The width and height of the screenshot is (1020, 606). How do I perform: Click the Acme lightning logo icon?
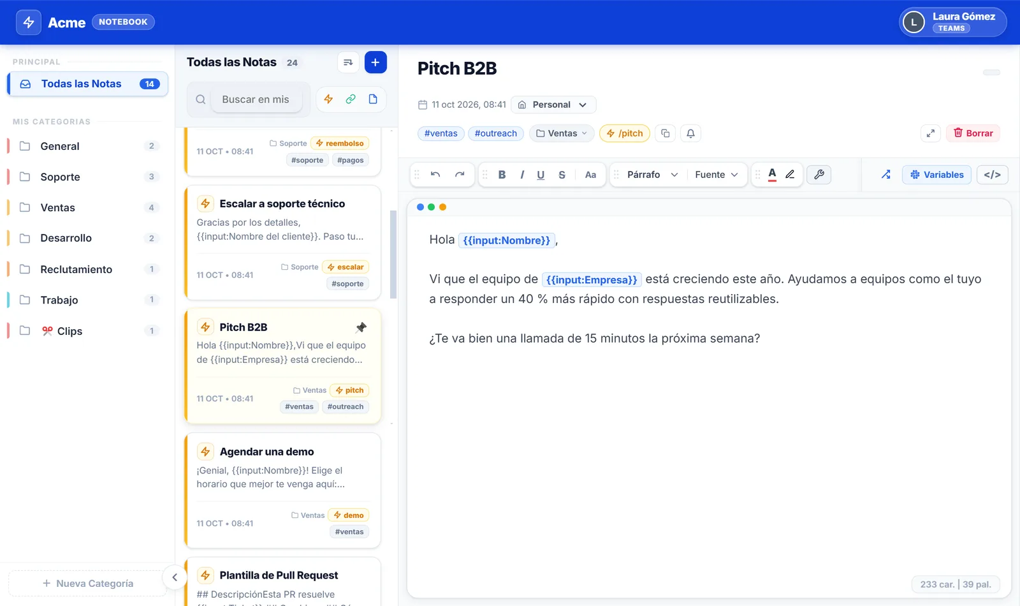[29, 22]
